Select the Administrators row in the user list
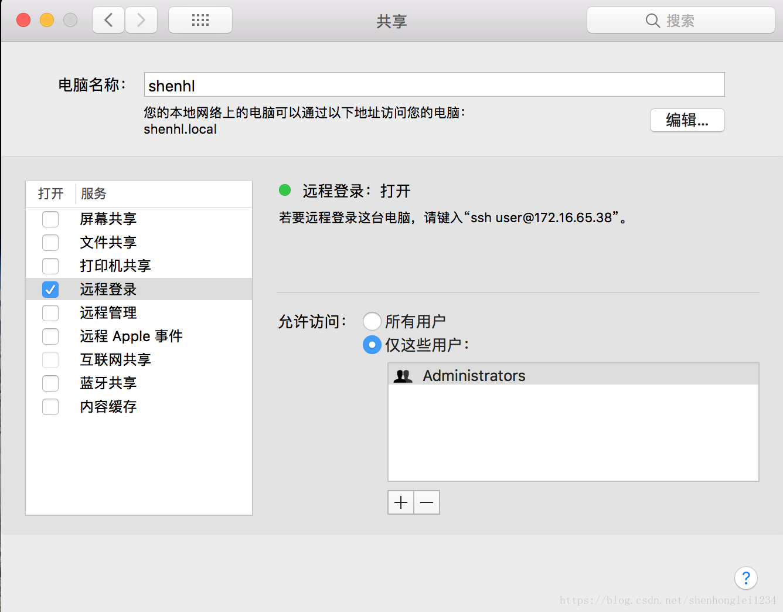Screen dimensions: 783x612 coord(573,375)
